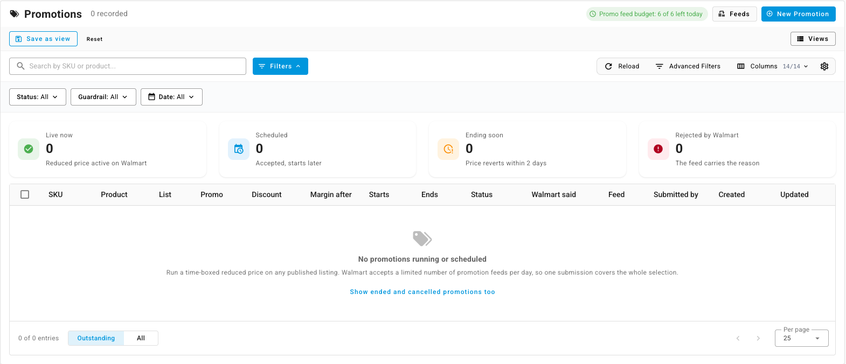Click 'No promotions running or scheduled' heading
Viewport: 846px width, 364px height.
[x=422, y=259]
